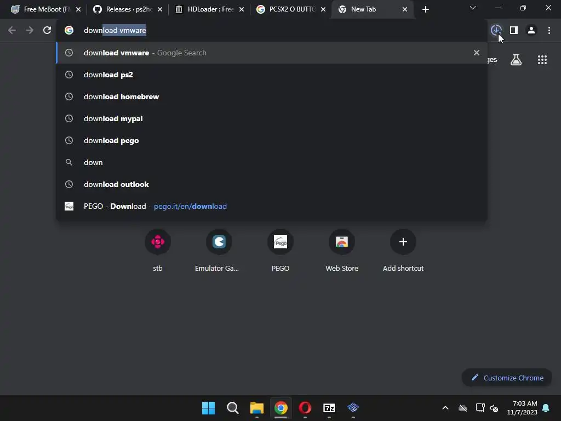The height and width of the screenshot is (421, 561).
Task: Choose the 'down' search suggestion
Action: click(x=272, y=162)
